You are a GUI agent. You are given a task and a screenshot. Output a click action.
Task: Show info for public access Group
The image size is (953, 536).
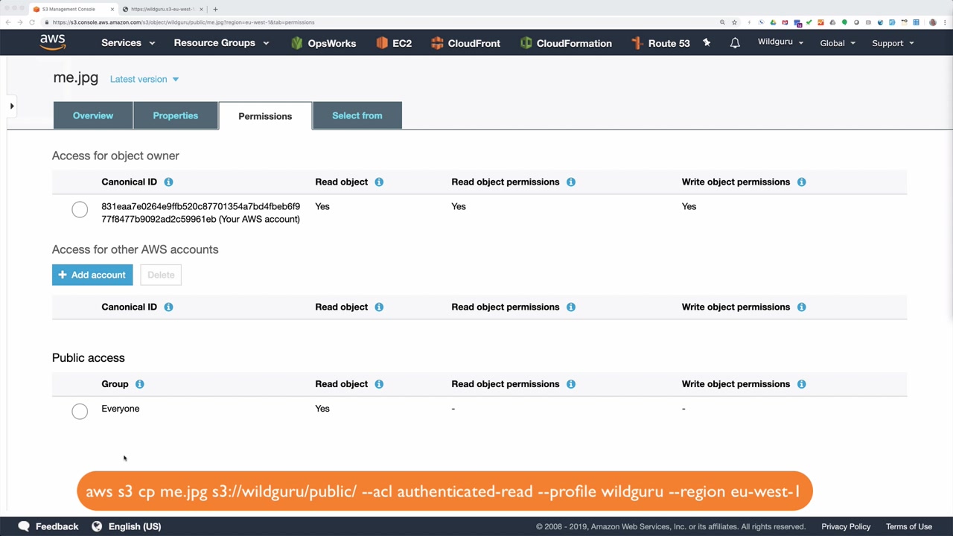pos(140,384)
